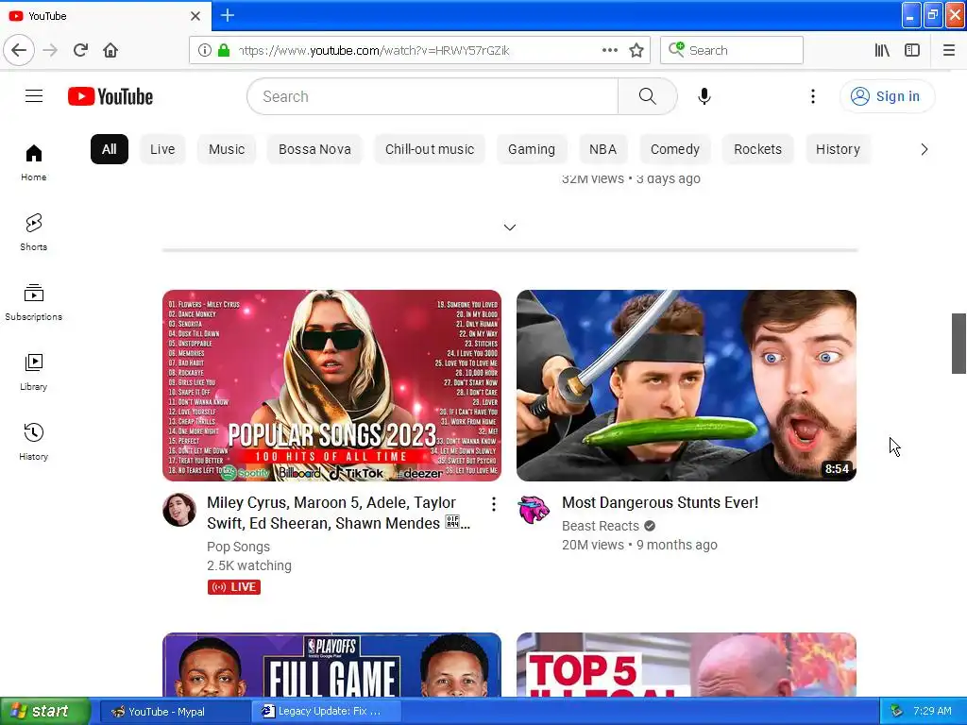The image size is (967, 725).
Task: Click the system tray icon
Action: (896, 711)
